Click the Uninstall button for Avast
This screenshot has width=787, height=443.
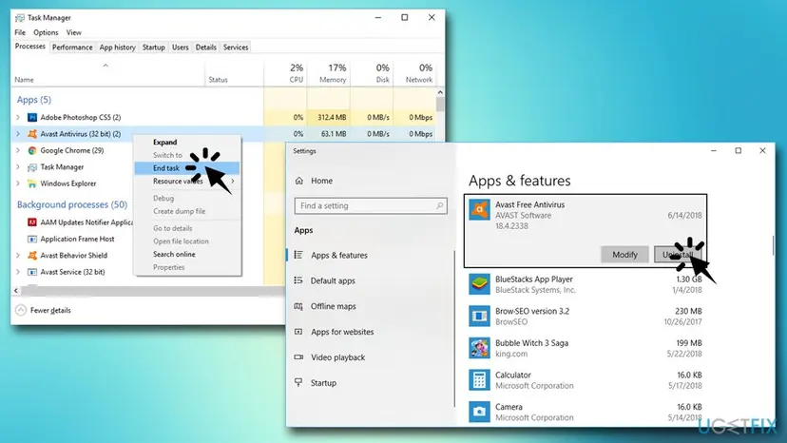[x=678, y=255]
